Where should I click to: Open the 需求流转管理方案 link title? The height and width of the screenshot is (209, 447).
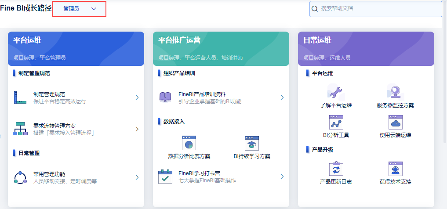coord(55,126)
